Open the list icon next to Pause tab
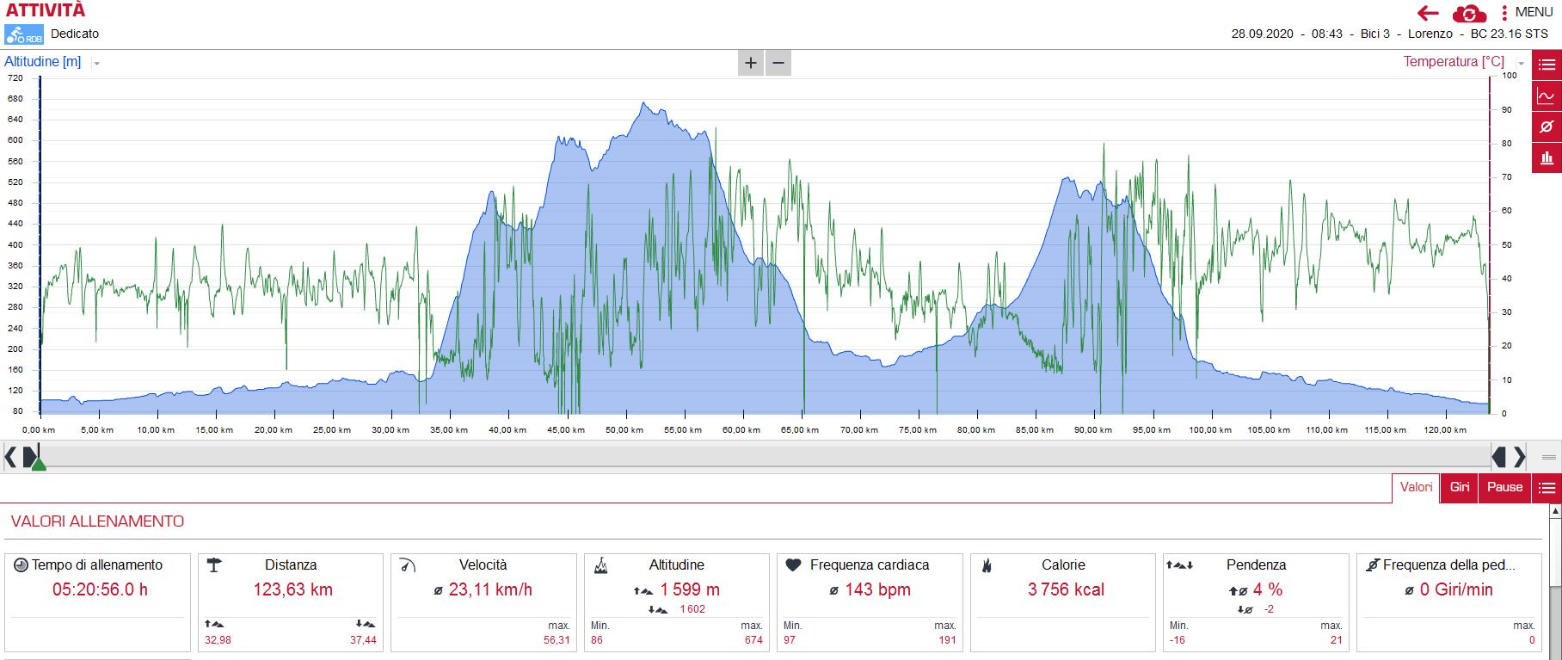 1547,488
